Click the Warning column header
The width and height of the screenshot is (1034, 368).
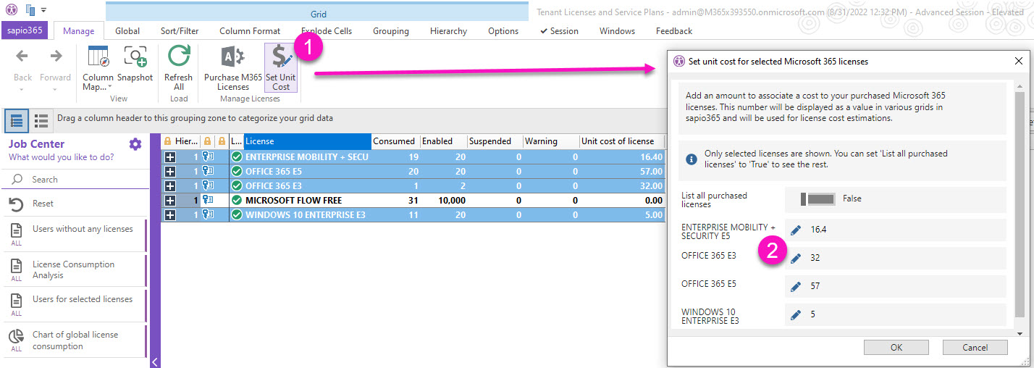tap(550, 141)
